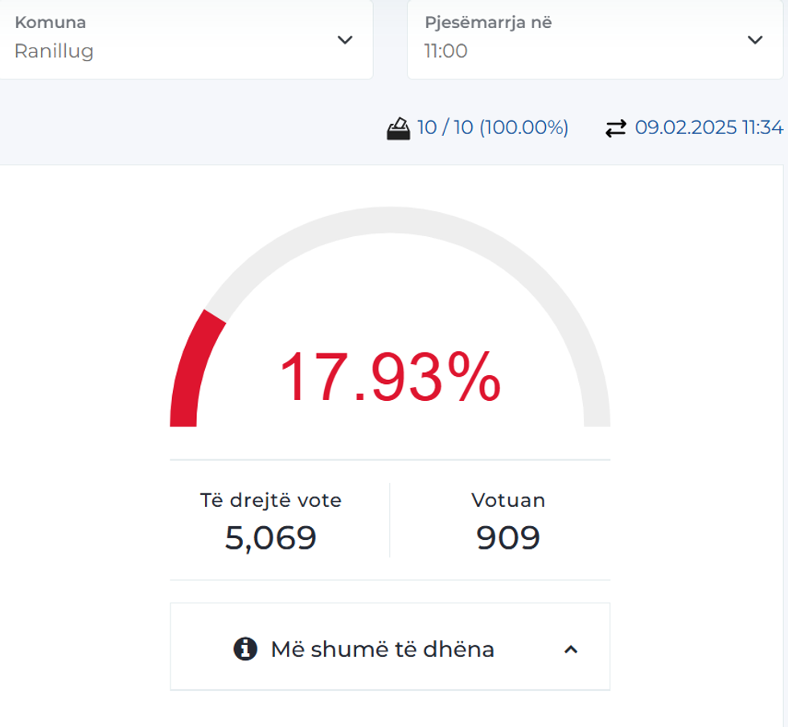Screen dimensions: 788x727
Task: Select the Ranillug municipality value
Action: pyautogui.click(x=54, y=51)
